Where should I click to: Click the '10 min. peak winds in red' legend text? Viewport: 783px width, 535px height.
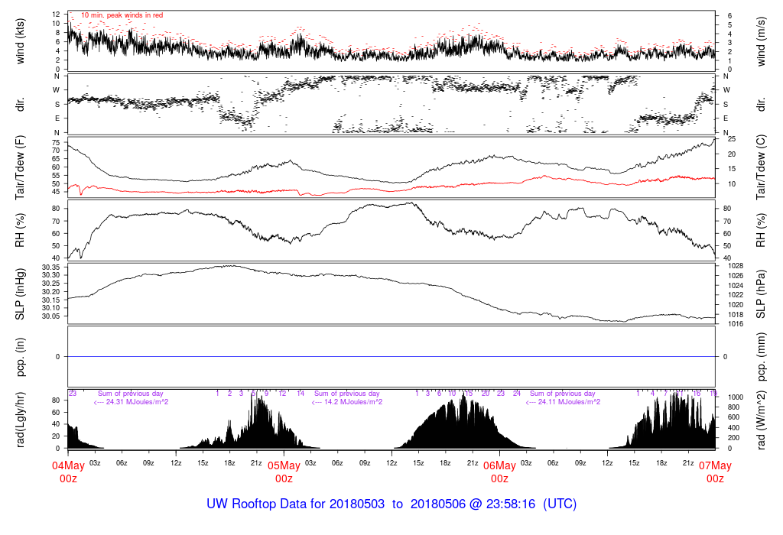[122, 15]
